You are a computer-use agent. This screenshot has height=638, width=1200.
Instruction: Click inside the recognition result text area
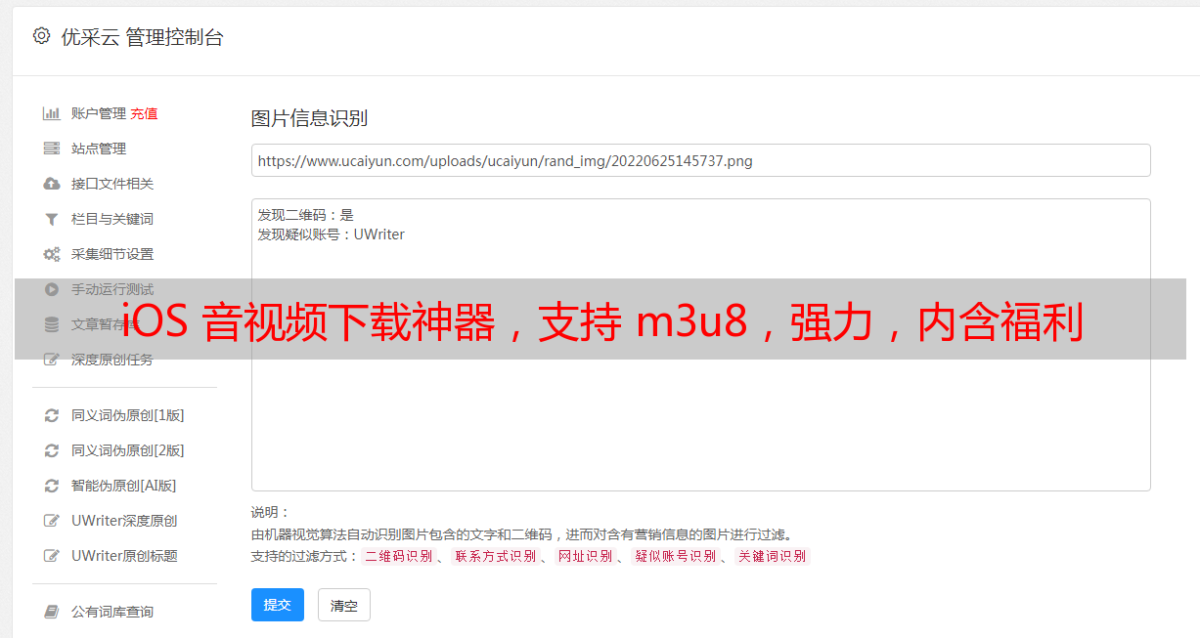700,345
